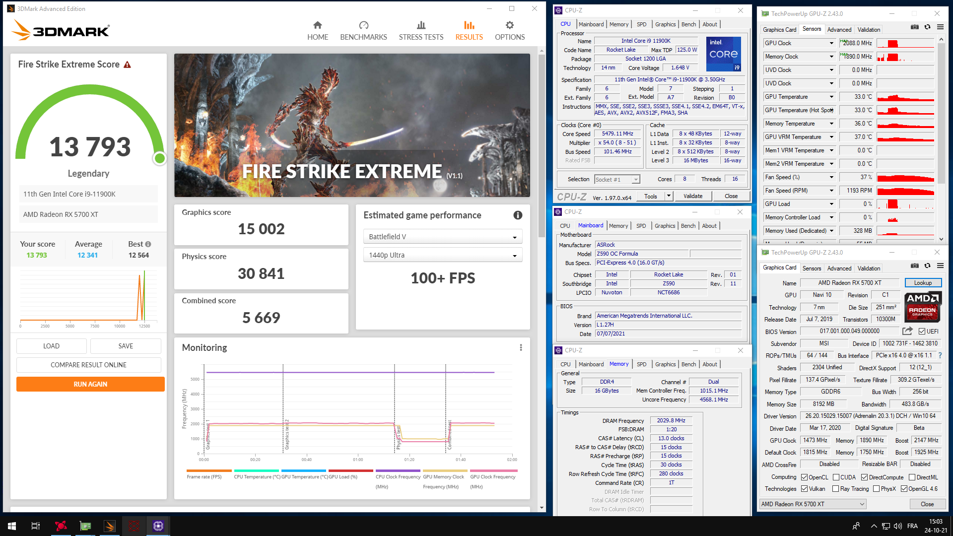
Task: Open Monitoring panel three-dot menu
Action: coord(521,347)
